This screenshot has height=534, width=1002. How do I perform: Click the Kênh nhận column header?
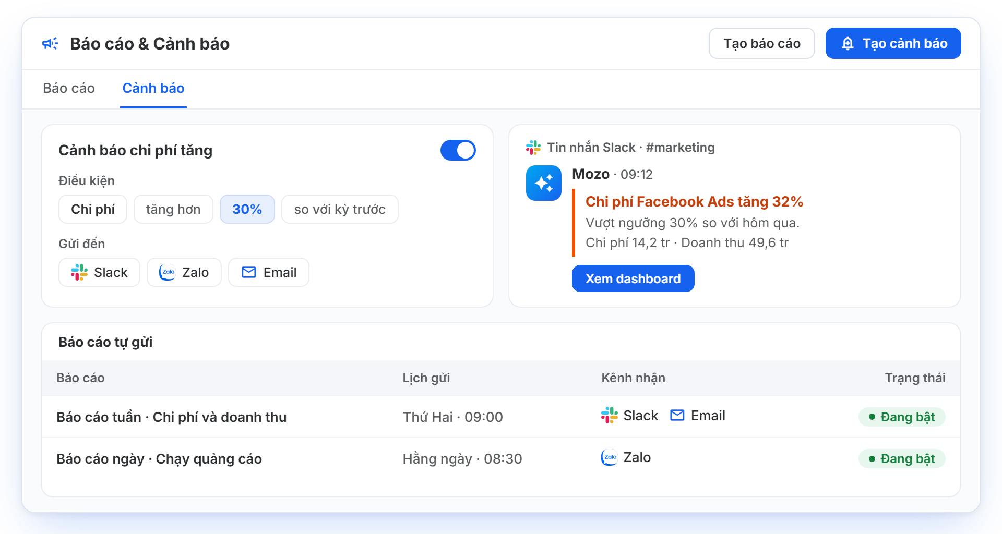coord(633,378)
